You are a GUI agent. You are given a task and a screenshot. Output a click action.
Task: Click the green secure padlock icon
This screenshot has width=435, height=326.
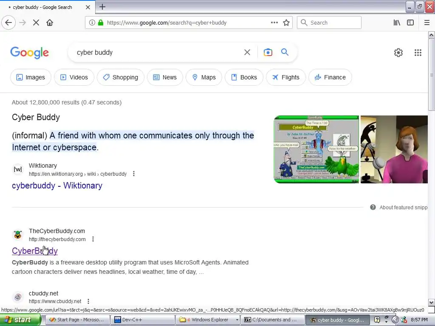(101, 22)
